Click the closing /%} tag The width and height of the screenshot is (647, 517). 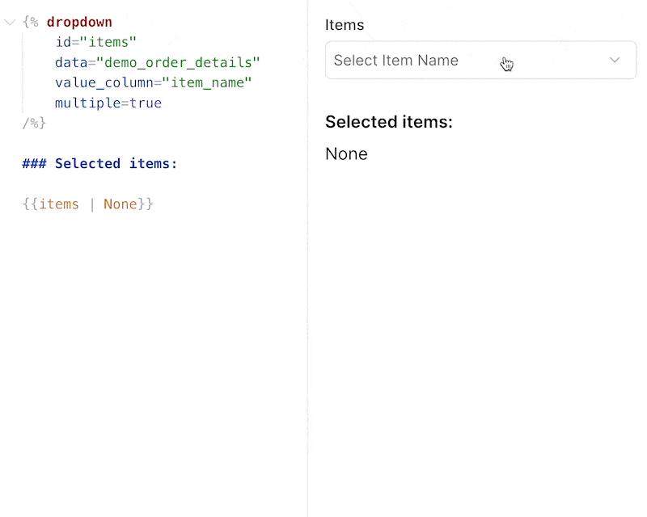point(32,123)
